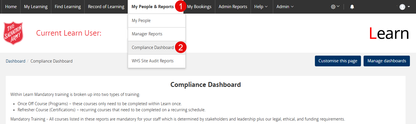The width and height of the screenshot is (416, 124).
Task: Expand the Help dropdown menu
Action: click(261, 7)
